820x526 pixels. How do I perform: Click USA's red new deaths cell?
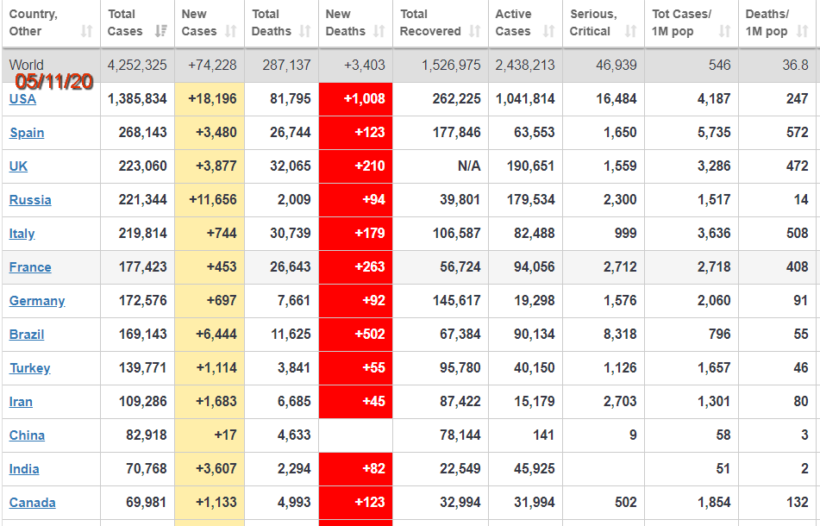(x=355, y=99)
